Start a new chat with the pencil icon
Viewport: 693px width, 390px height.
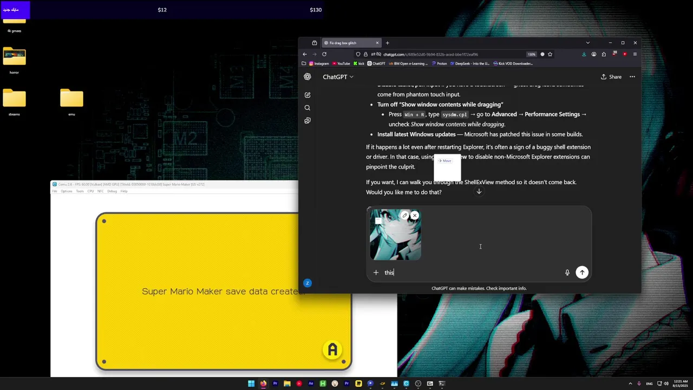click(308, 95)
